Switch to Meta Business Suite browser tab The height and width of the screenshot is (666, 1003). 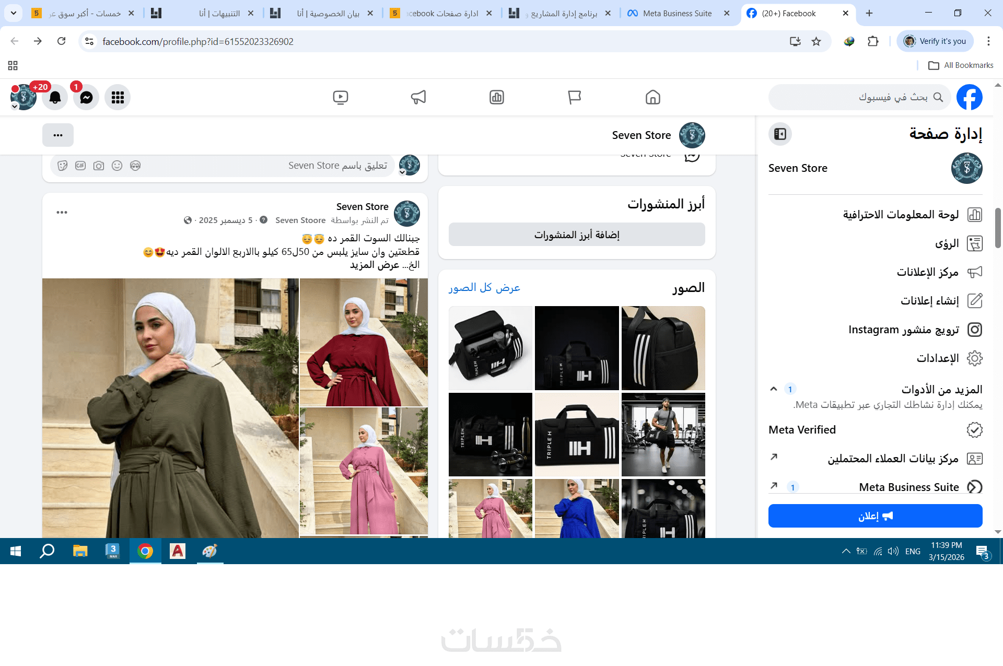point(677,14)
